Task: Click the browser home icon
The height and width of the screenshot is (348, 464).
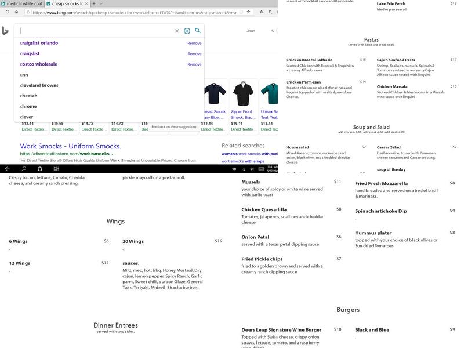Action: (x=17, y=12)
